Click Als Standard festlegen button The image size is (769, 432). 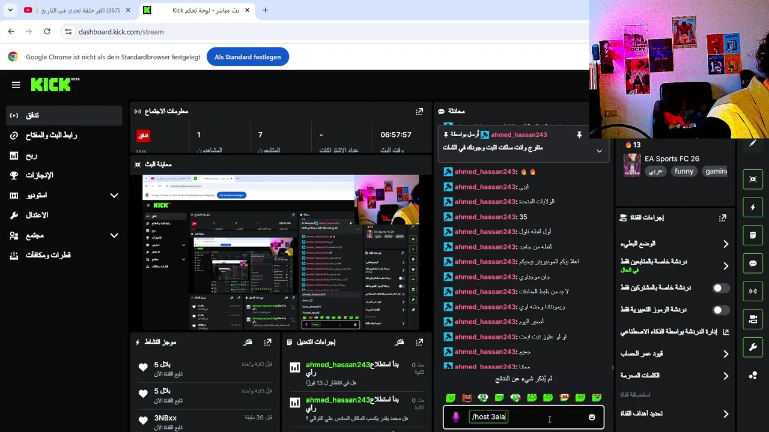[248, 57]
